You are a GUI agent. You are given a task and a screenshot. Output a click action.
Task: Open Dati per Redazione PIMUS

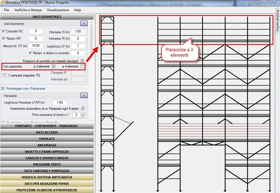tap(46, 184)
